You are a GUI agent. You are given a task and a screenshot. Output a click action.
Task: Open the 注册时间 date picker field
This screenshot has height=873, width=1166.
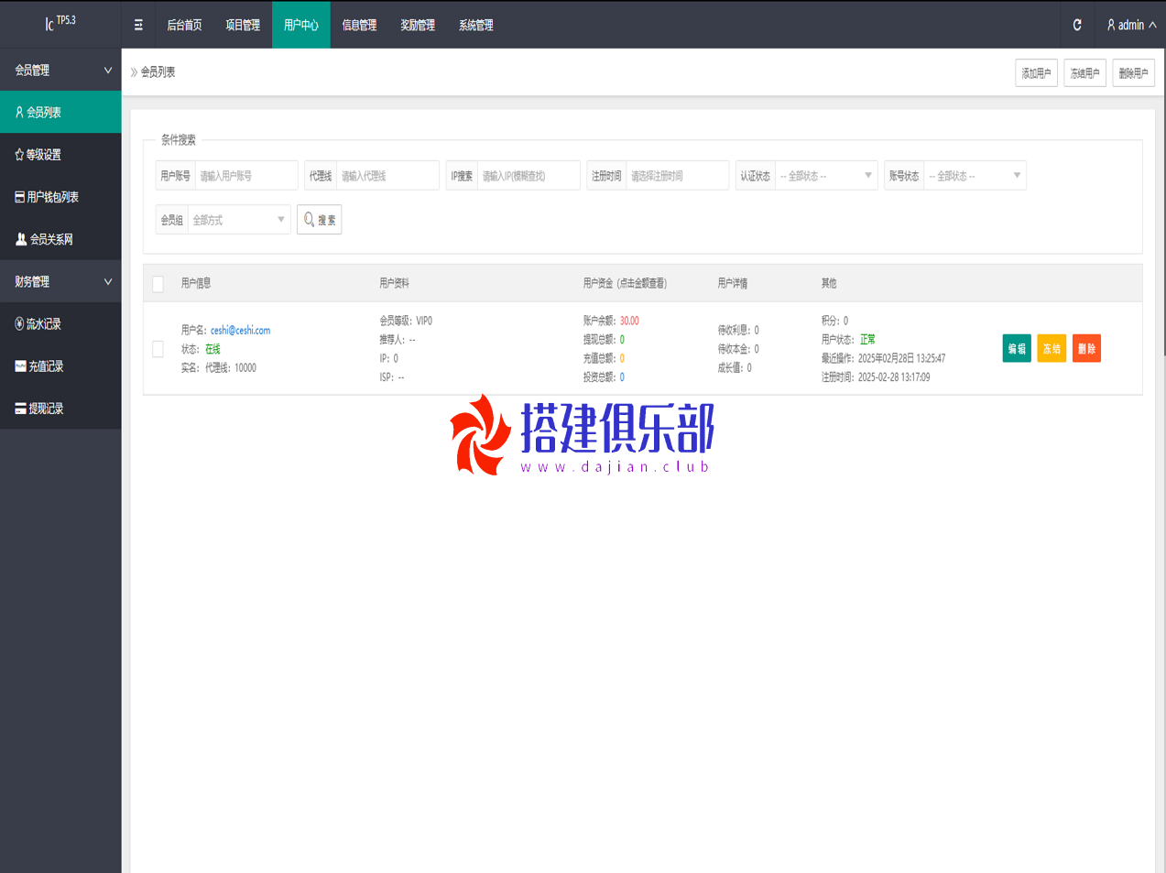coord(677,176)
